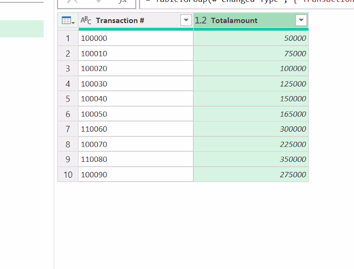Select row number 7
The height and width of the screenshot is (269, 354).
[68, 129]
